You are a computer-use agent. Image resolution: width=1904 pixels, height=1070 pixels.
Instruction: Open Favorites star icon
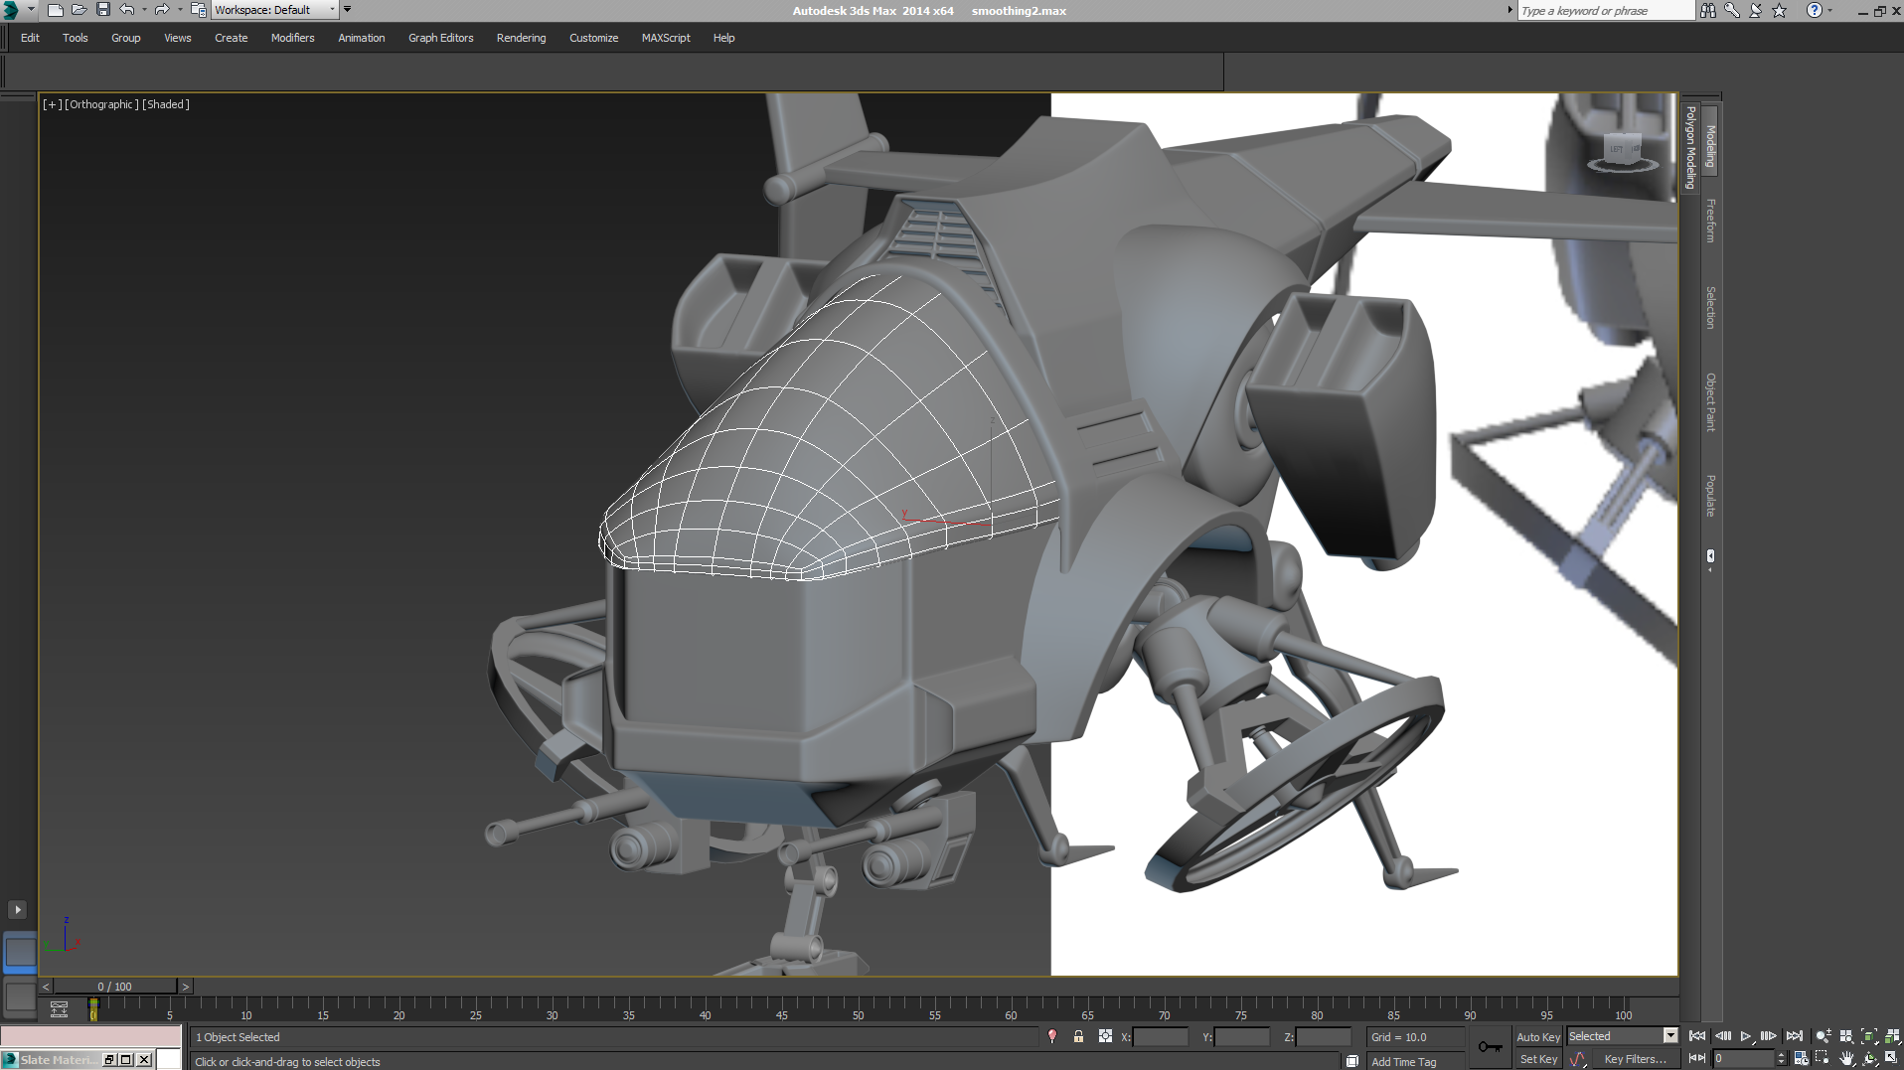pos(1780,10)
